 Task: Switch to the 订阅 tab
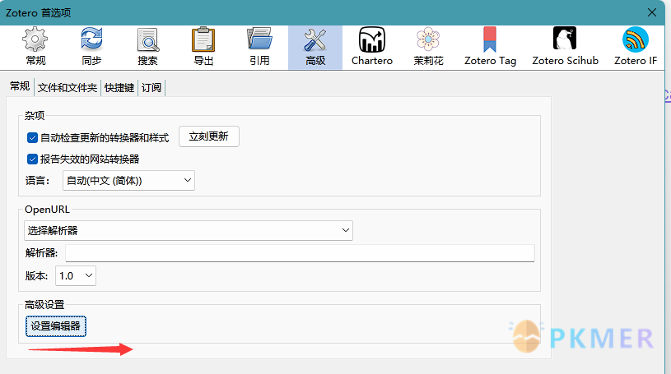point(151,88)
